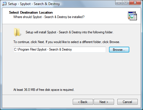The height and width of the screenshot is (110, 143).
Task: Click the Browse... button
Action: click(119, 50)
